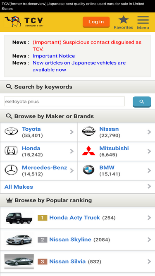Open New articles on Japanese vehicles link
Image resolution: width=155 pixels, height=276 pixels.
[79, 66]
